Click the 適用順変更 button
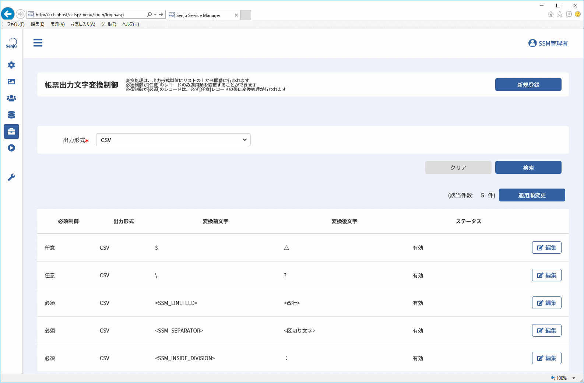Screen dimensions: 584x383 pyautogui.click(x=532, y=195)
